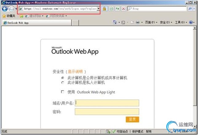
Task: Click the page icon in address bar
Action: pos(21,9)
